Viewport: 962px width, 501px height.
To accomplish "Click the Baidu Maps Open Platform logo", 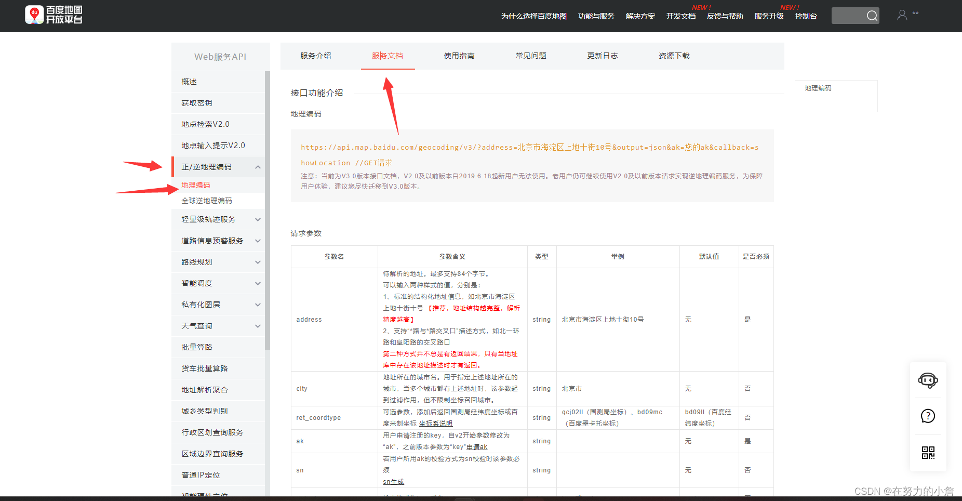I will 54,15.
